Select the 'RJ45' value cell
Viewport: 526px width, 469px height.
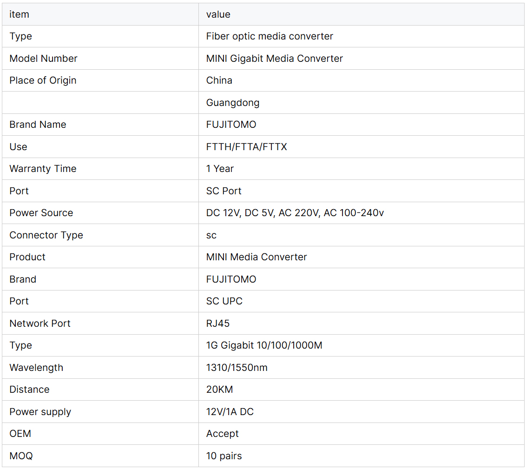coord(218,324)
